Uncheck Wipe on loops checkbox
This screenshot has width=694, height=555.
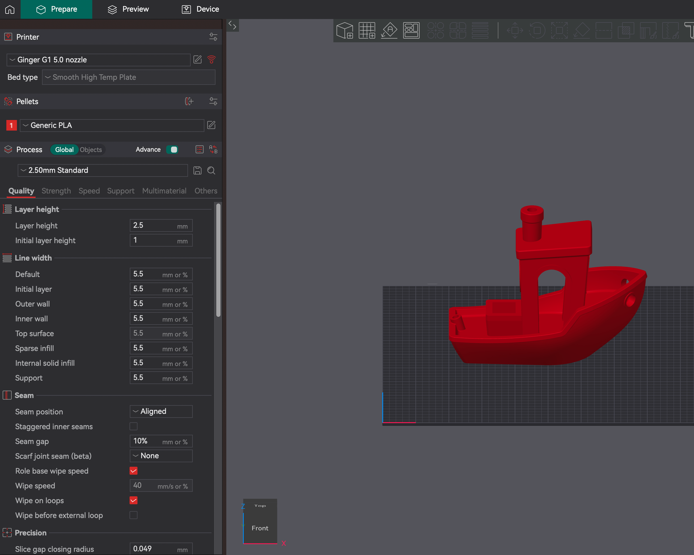coord(133,500)
